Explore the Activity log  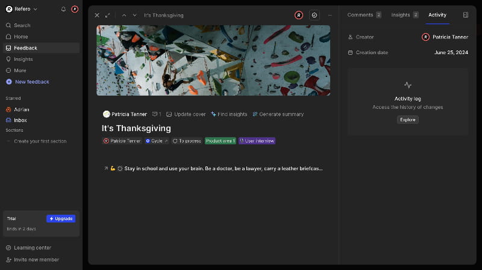(408, 120)
